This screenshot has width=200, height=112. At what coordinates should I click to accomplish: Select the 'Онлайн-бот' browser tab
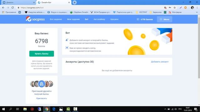53,2
